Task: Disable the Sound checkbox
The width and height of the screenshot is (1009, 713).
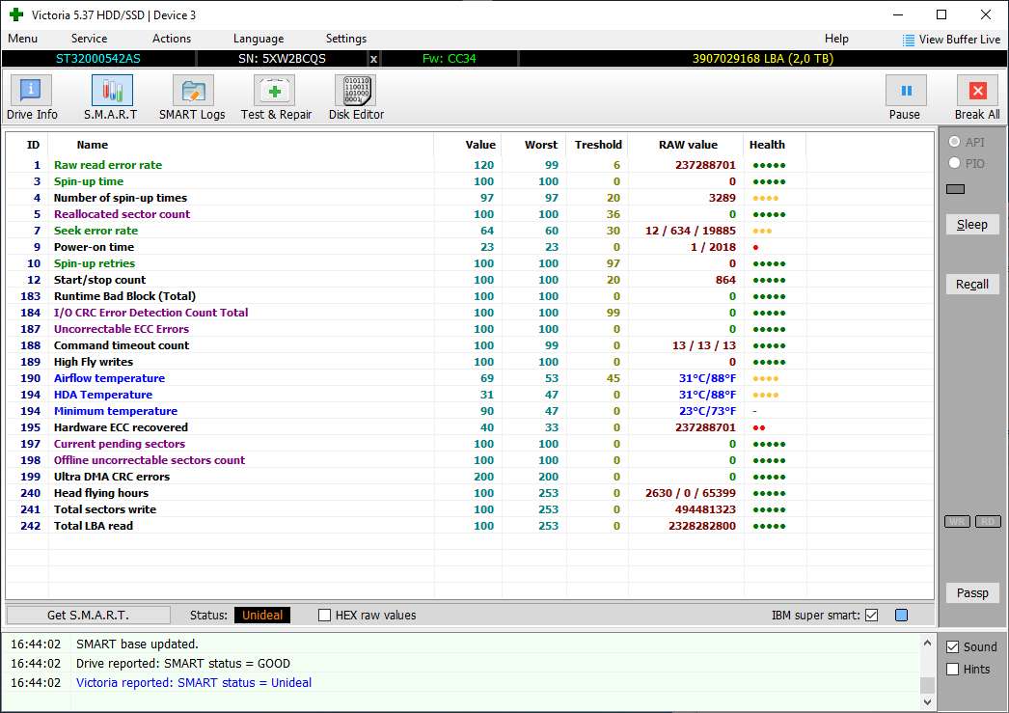Action: 953,647
